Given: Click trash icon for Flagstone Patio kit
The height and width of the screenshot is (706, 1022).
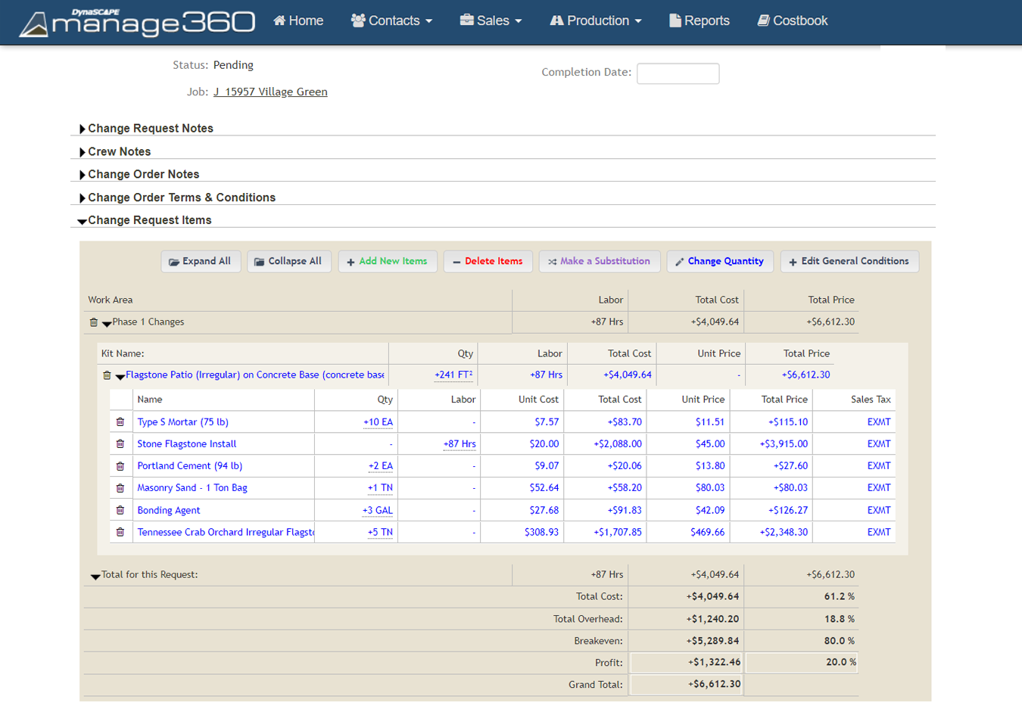Looking at the screenshot, I should [107, 375].
